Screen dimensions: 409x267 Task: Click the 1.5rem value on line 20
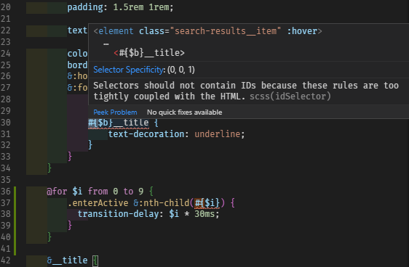click(128, 7)
